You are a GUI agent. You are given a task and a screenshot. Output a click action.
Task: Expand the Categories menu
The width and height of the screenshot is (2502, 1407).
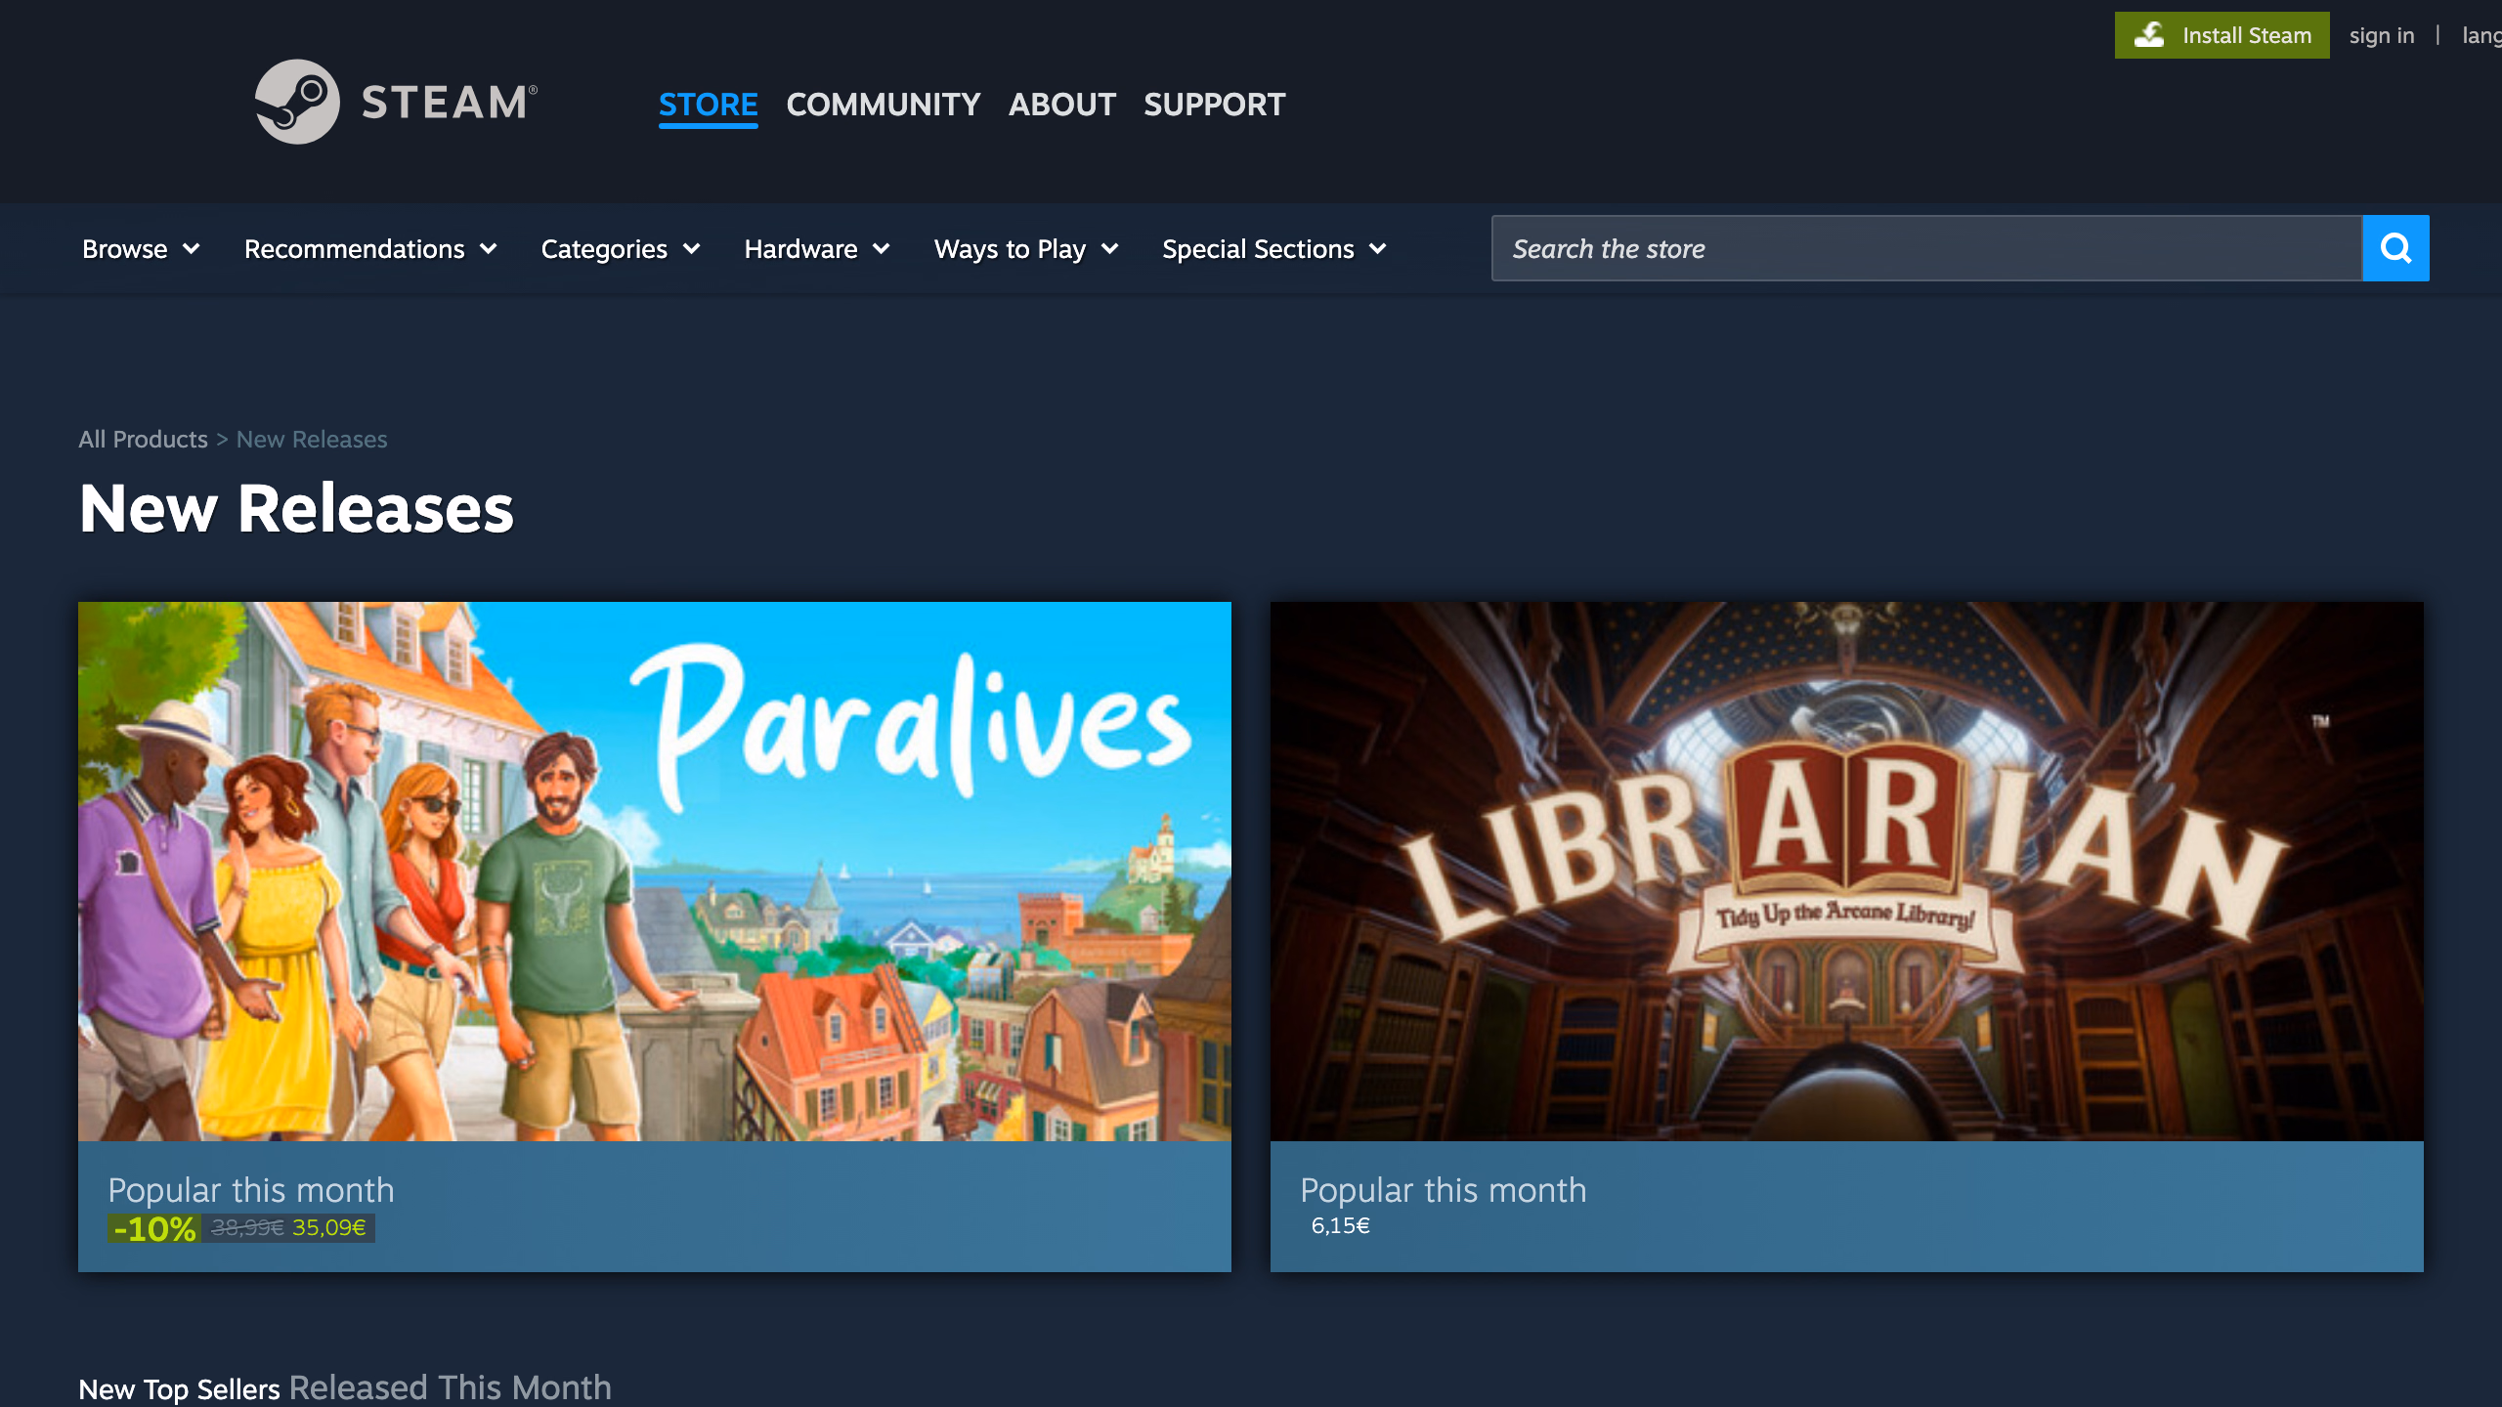pyautogui.click(x=622, y=249)
